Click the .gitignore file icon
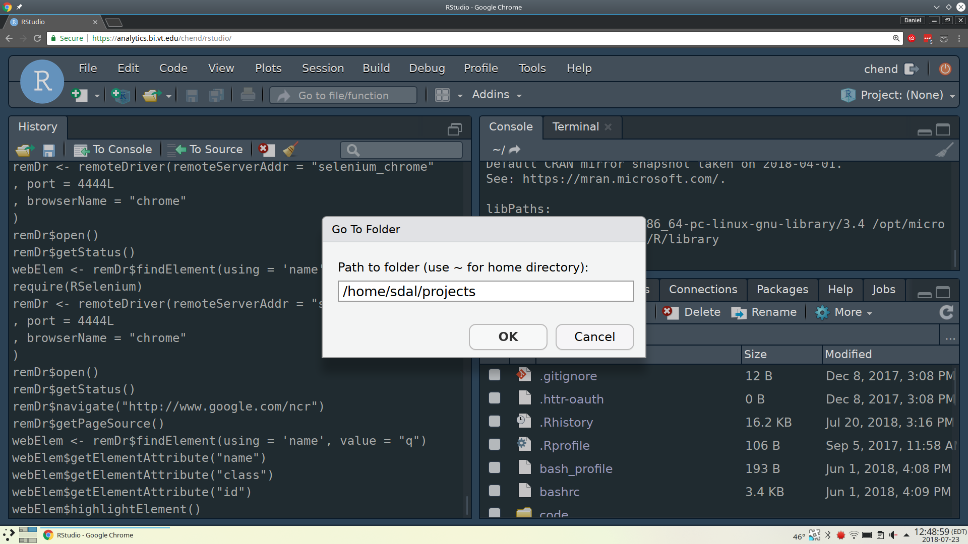968x544 pixels. click(x=524, y=375)
